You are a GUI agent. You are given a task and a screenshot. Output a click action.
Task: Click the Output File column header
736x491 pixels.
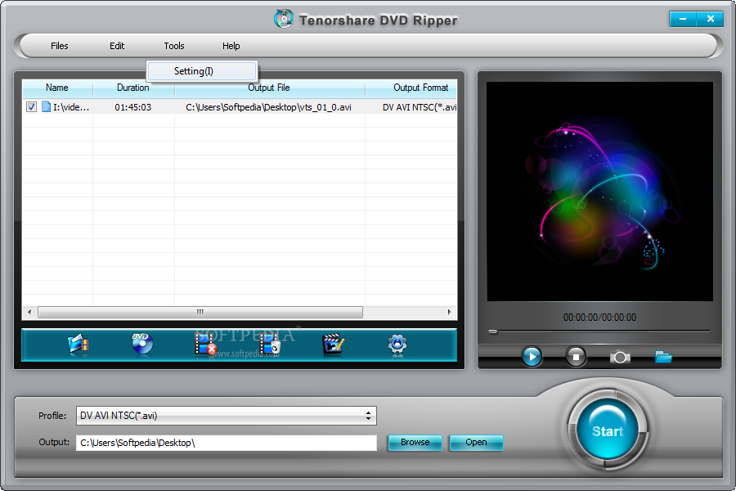click(269, 88)
